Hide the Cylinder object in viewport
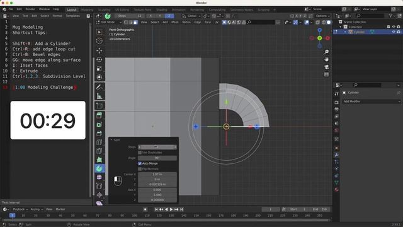The width and height of the screenshot is (403, 227). pos(394,32)
